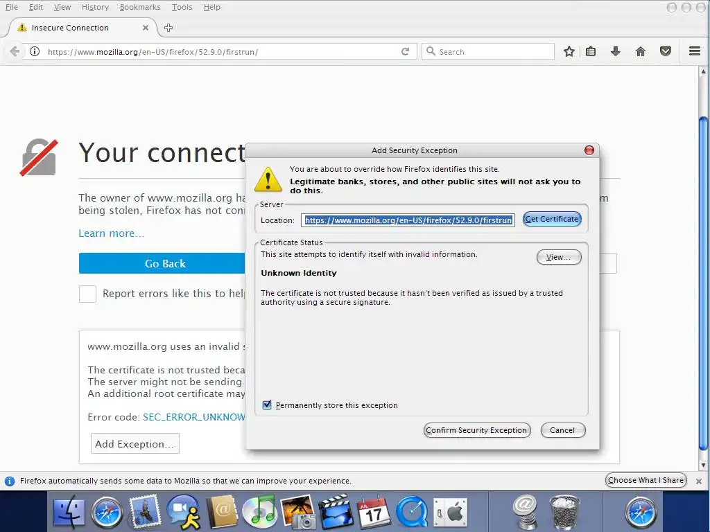Image resolution: width=710 pixels, height=532 pixels.
Task: Launch Safari from the dock left side
Action: pyautogui.click(x=107, y=513)
